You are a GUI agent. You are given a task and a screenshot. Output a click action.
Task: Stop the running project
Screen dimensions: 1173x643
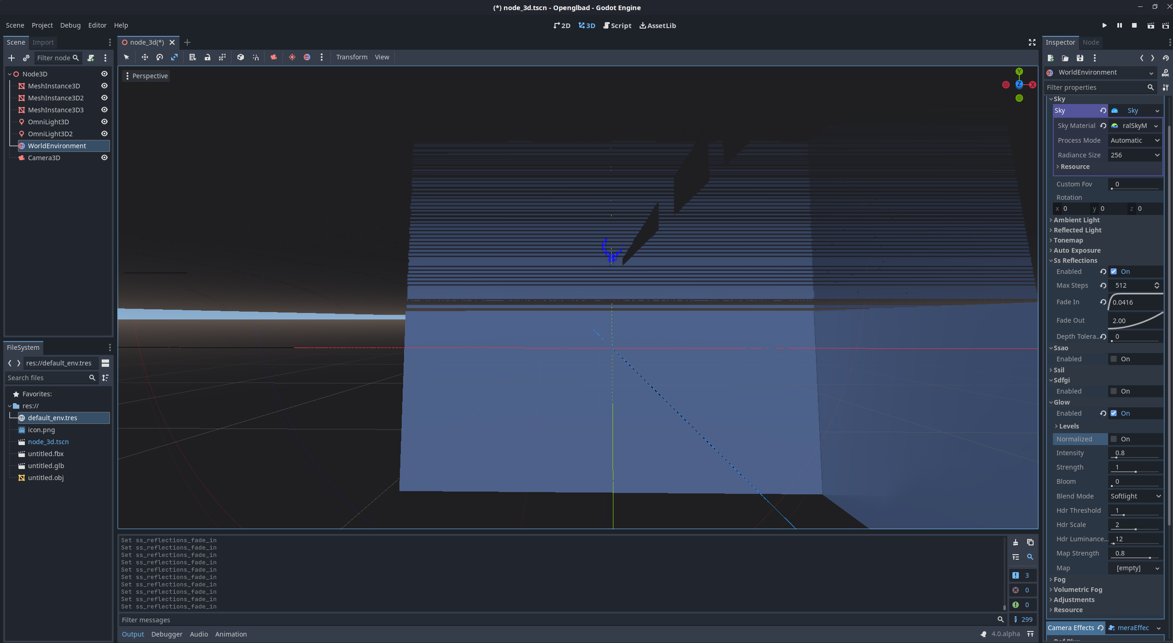click(x=1134, y=26)
